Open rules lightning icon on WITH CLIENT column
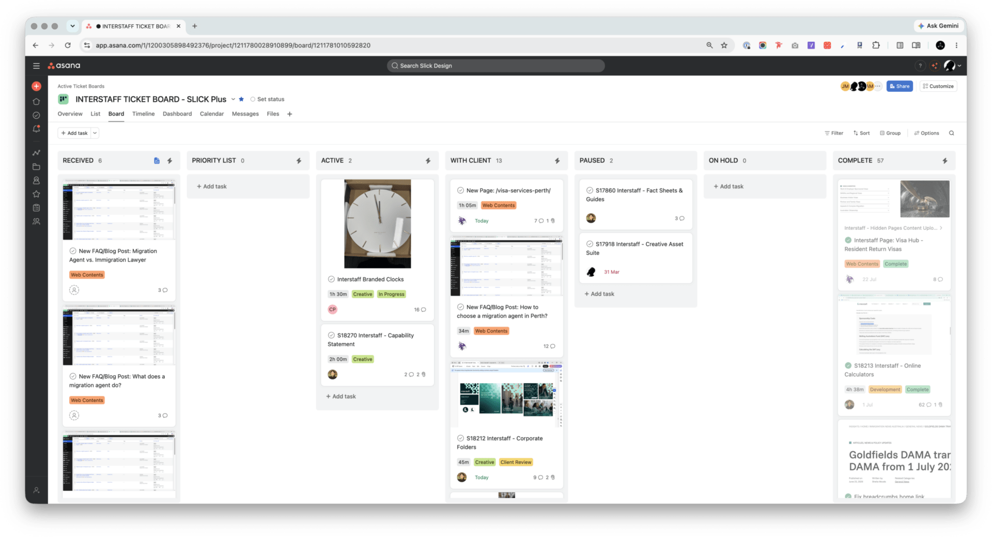Viewport: 992px width, 537px height. point(557,161)
